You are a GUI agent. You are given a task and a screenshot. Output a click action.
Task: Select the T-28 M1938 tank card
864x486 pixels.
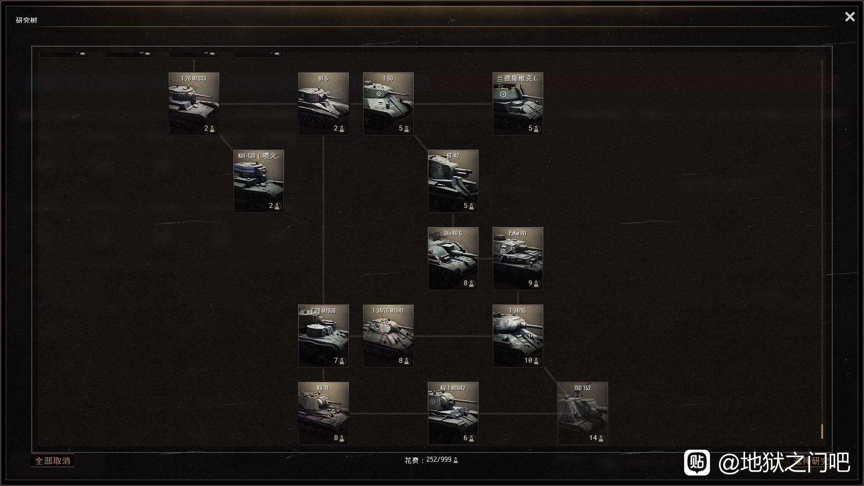(x=323, y=336)
